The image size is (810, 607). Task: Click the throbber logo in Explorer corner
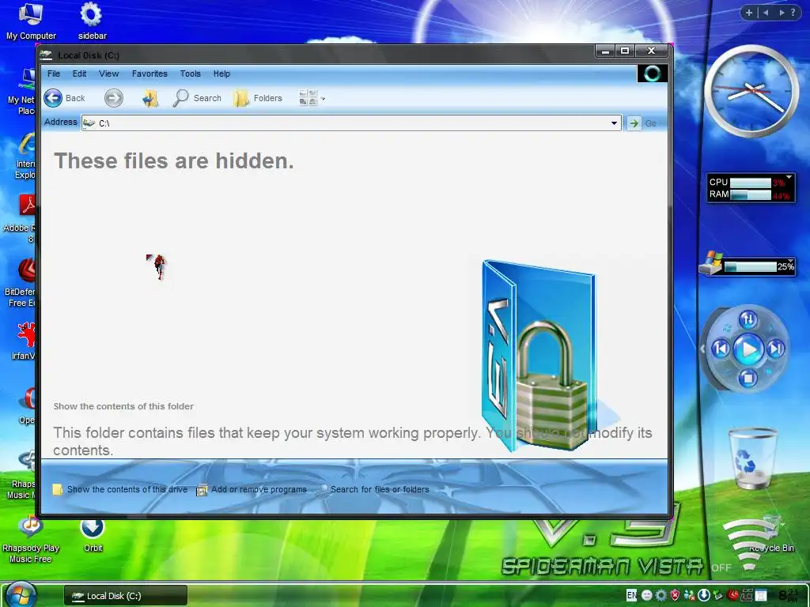(652, 74)
